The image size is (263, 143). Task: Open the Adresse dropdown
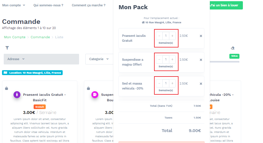(x=41, y=59)
